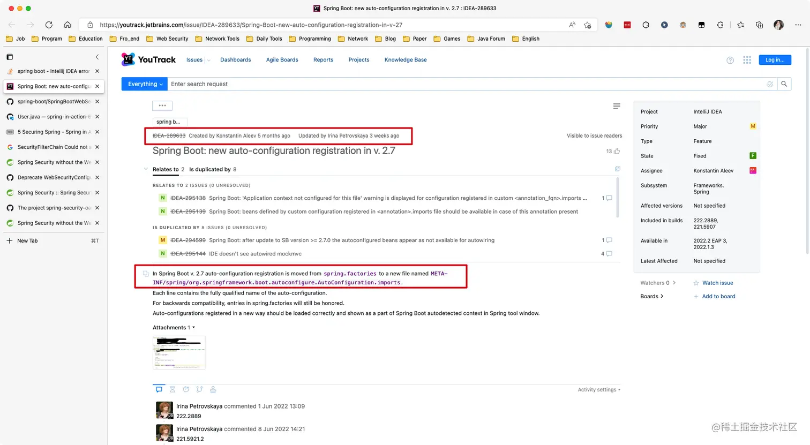The image size is (810, 445).
Task: Click the Major priority color badge
Action: click(752, 126)
